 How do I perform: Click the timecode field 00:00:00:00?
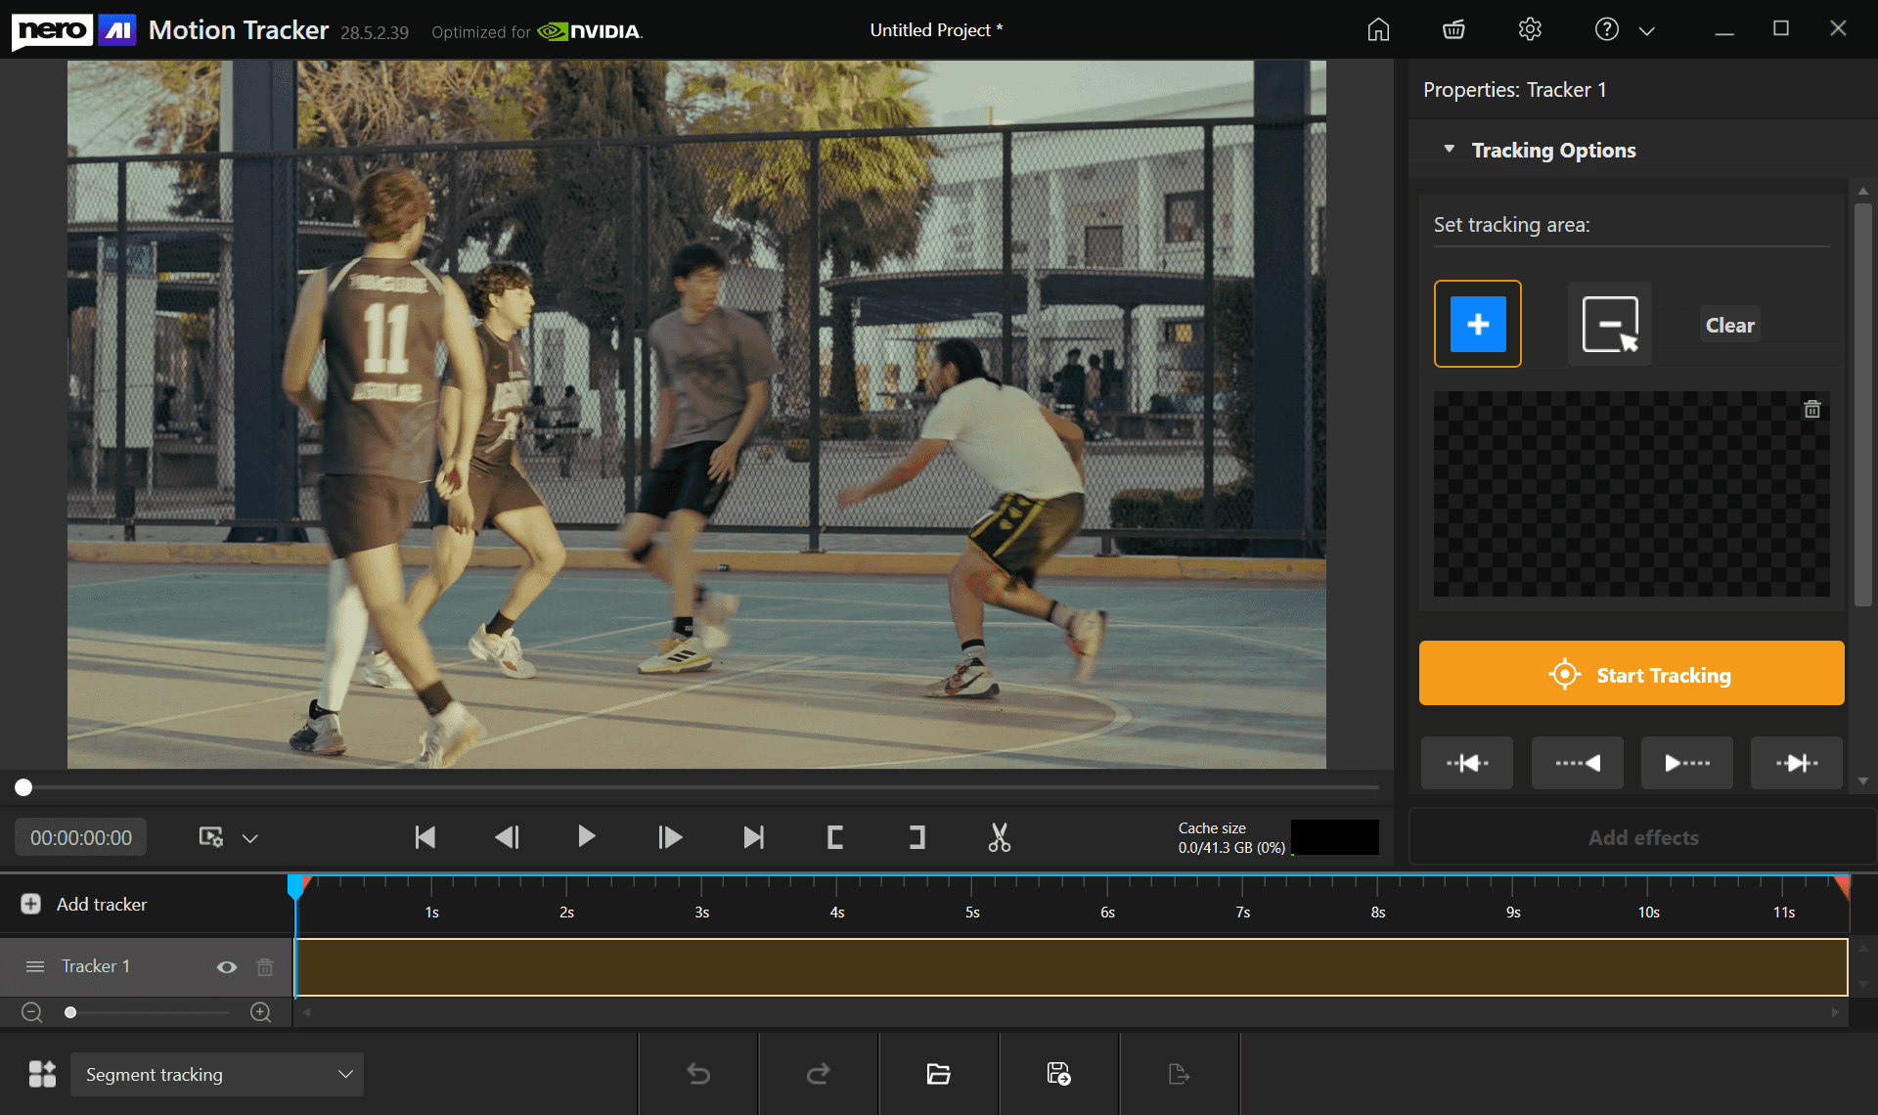coord(81,838)
